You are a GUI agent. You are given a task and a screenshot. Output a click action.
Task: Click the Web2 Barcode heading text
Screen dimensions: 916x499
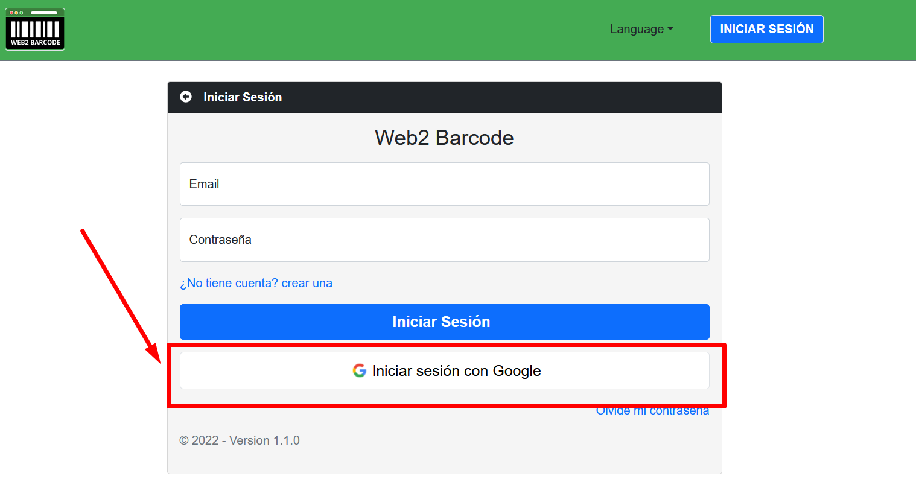(x=444, y=138)
